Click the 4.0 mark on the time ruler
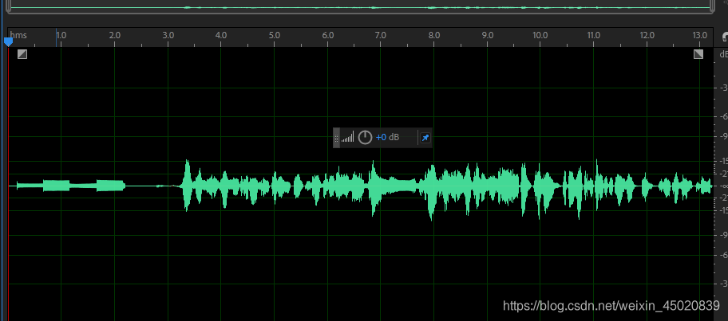This screenshot has height=321, width=728. click(x=221, y=35)
